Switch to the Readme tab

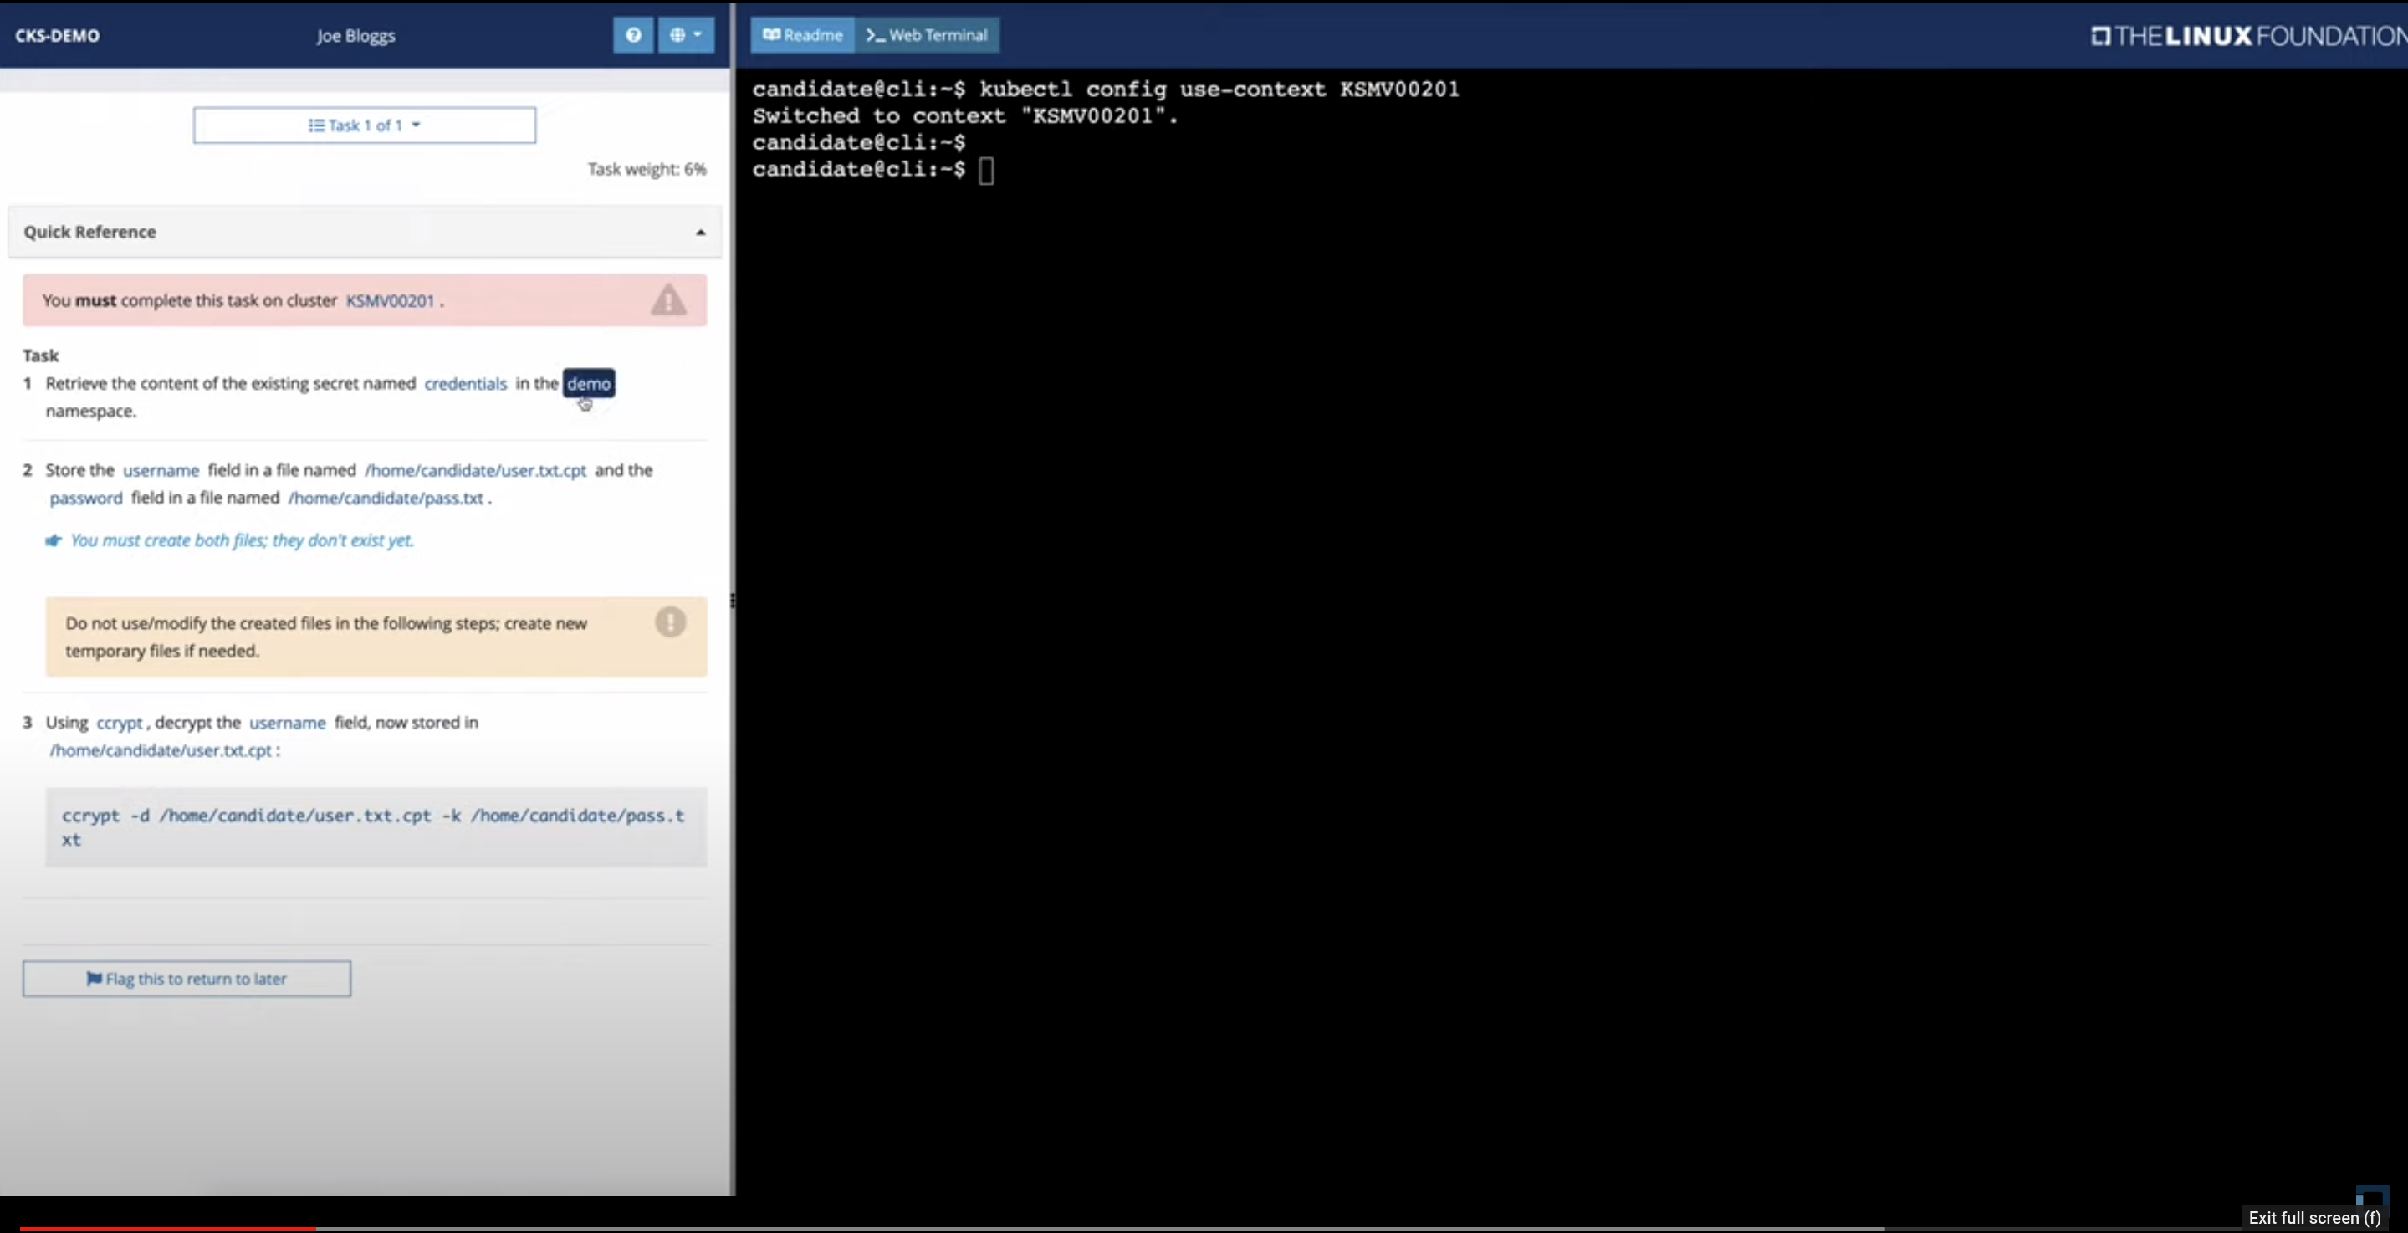(x=802, y=35)
